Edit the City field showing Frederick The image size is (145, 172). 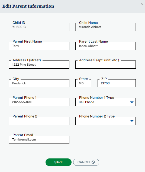tap(39, 83)
